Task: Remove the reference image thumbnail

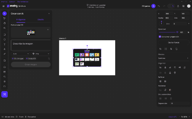Action: pyautogui.click(x=48, y=30)
